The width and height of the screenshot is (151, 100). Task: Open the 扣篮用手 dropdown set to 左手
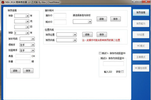click(27, 51)
